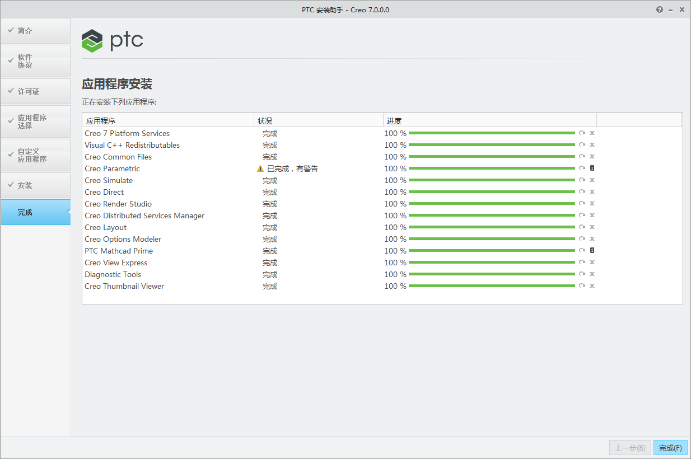Click the retry icon for Creo View Express
The width and height of the screenshot is (691, 459).
pos(582,263)
